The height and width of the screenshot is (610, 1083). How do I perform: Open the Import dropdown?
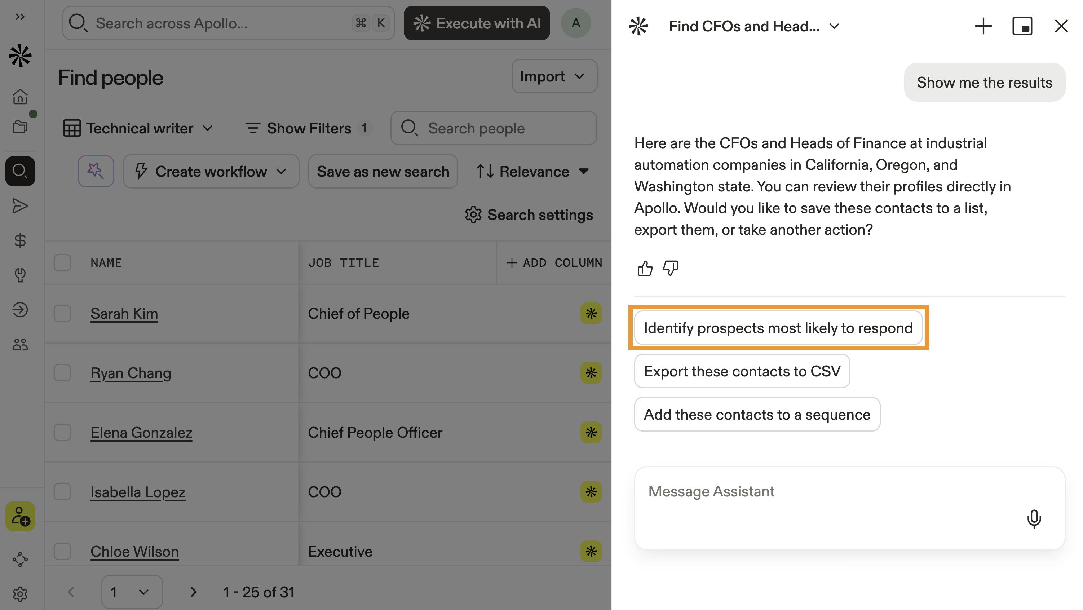(x=554, y=76)
